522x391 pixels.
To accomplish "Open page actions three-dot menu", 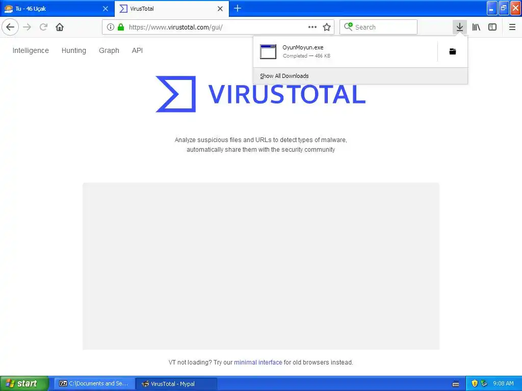I will point(312,27).
